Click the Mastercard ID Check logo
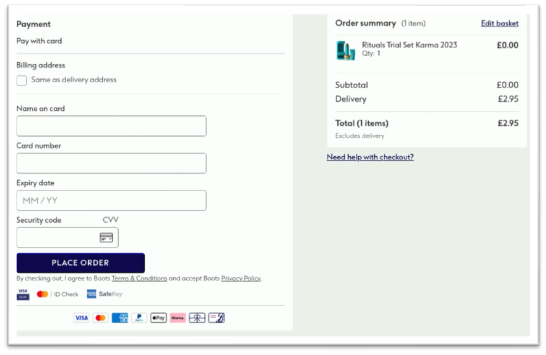 click(58, 294)
